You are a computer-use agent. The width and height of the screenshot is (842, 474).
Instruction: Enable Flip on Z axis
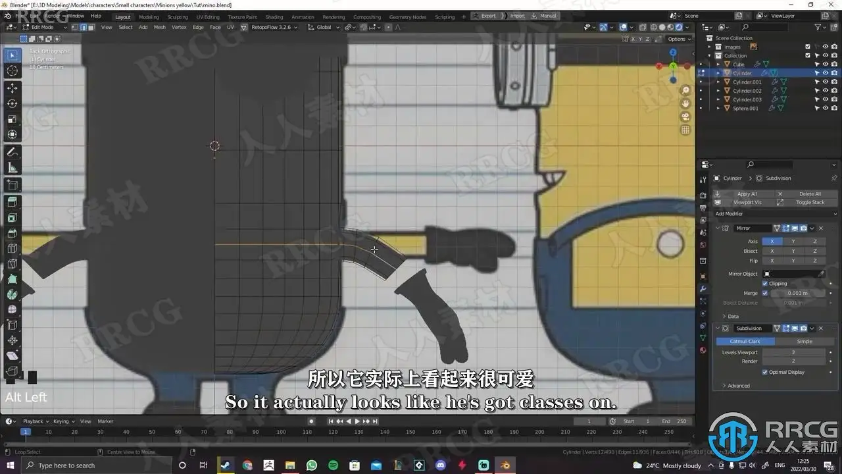tap(814, 261)
